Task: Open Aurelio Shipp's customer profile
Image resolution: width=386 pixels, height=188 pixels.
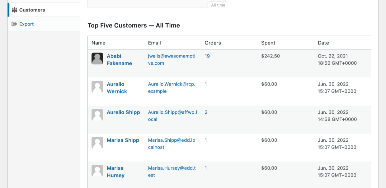Action: (x=123, y=112)
